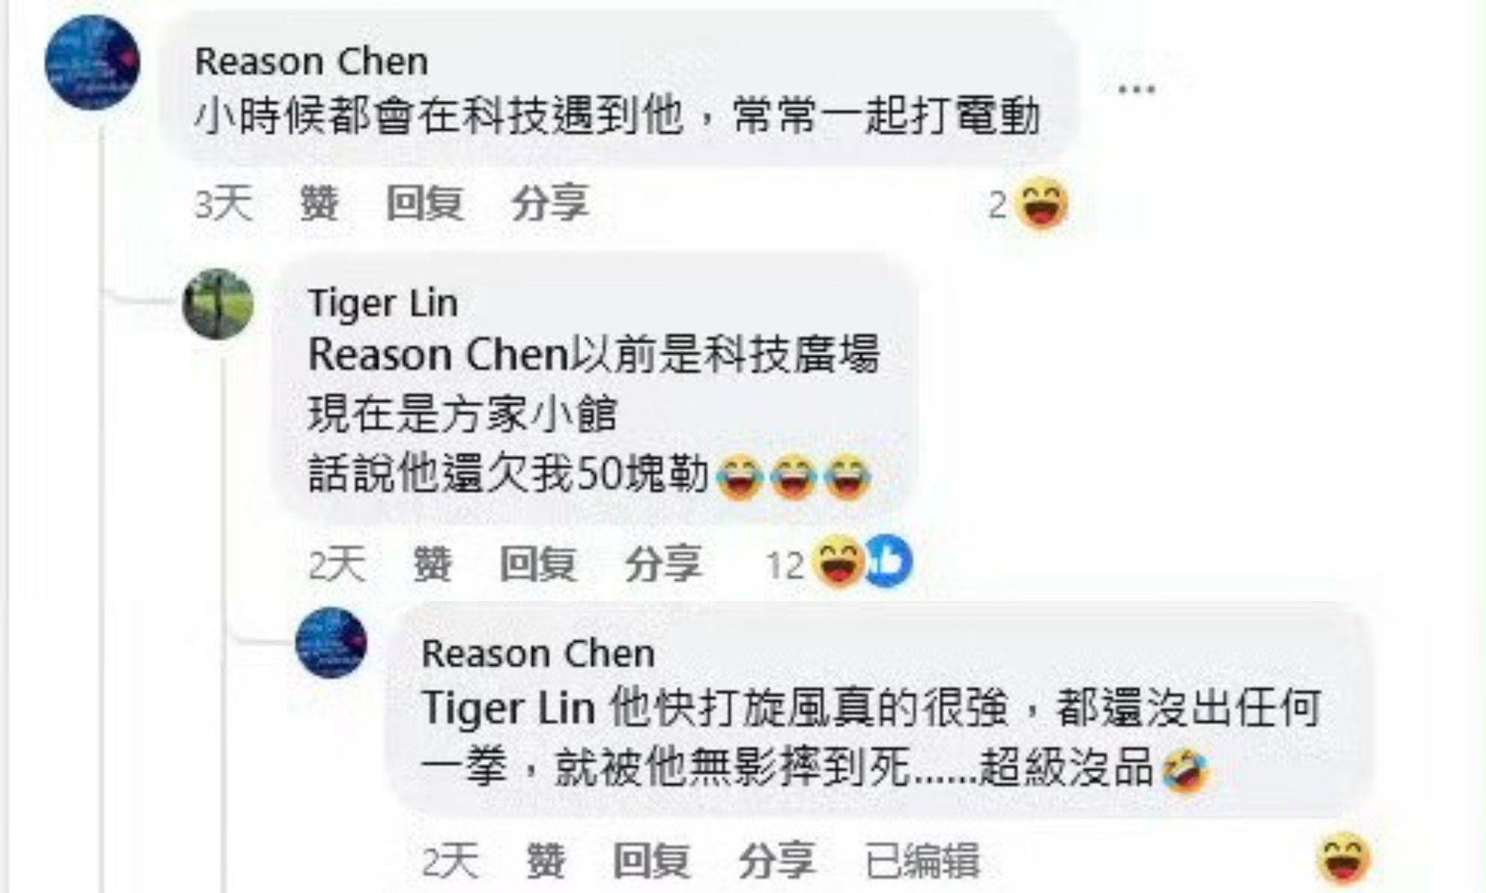
Task: Open Reason Chen's avatar on the top comment
Action: point(92,62)
